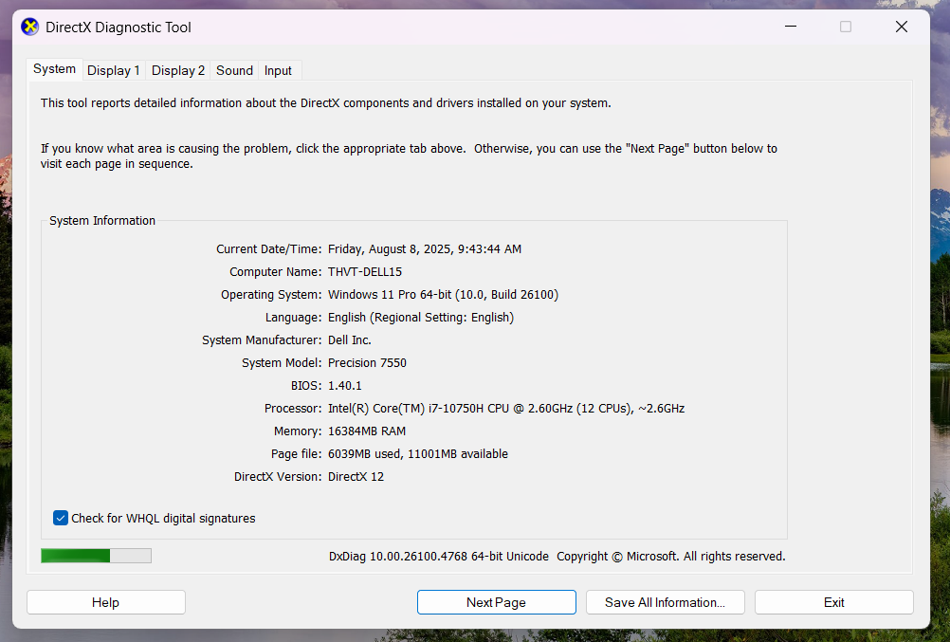Click the DirectX Diagnostic Tool title icon
950x642 pixels.
[x=29, y=28]
